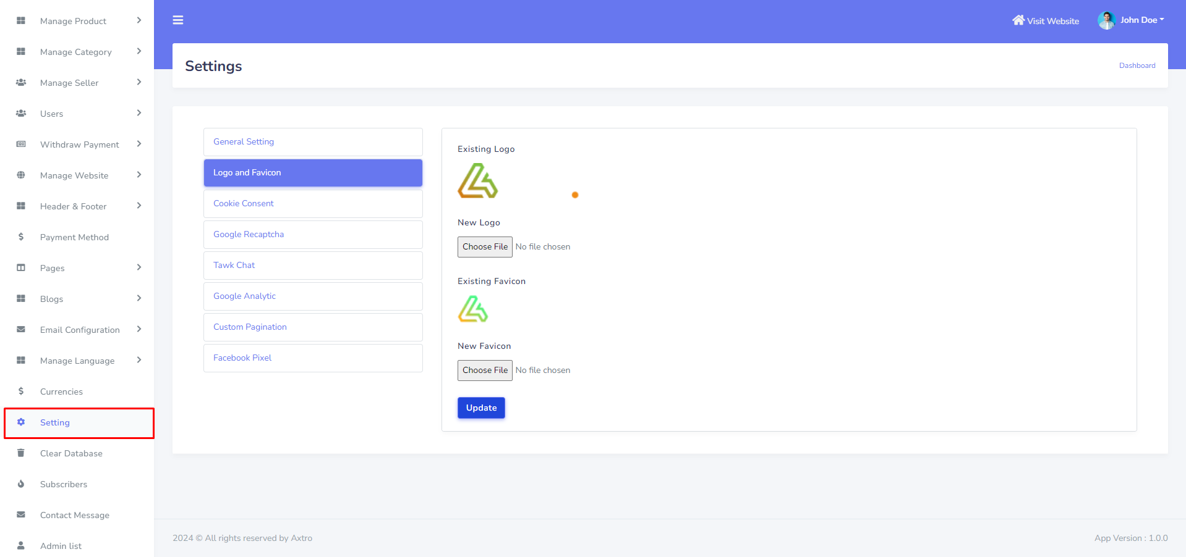The height and width of the screenshot is (557, 1186).
Task: Follow the Dashboard breadcrumb link
Action: click(1137, 65)
